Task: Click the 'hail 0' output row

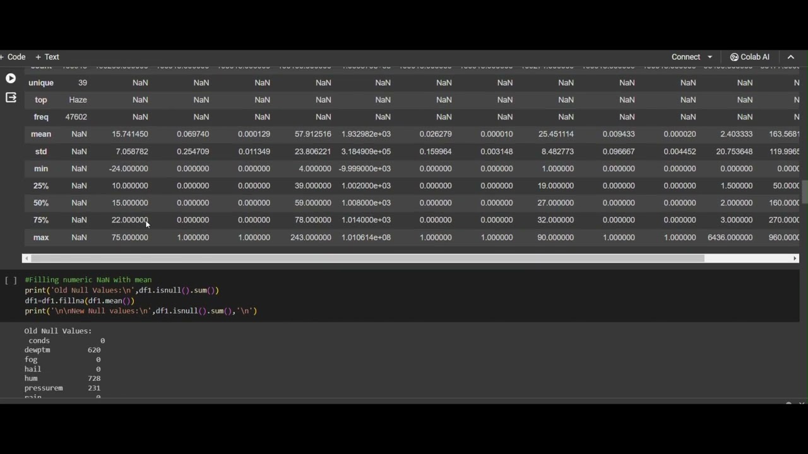Action: (62, 369)
